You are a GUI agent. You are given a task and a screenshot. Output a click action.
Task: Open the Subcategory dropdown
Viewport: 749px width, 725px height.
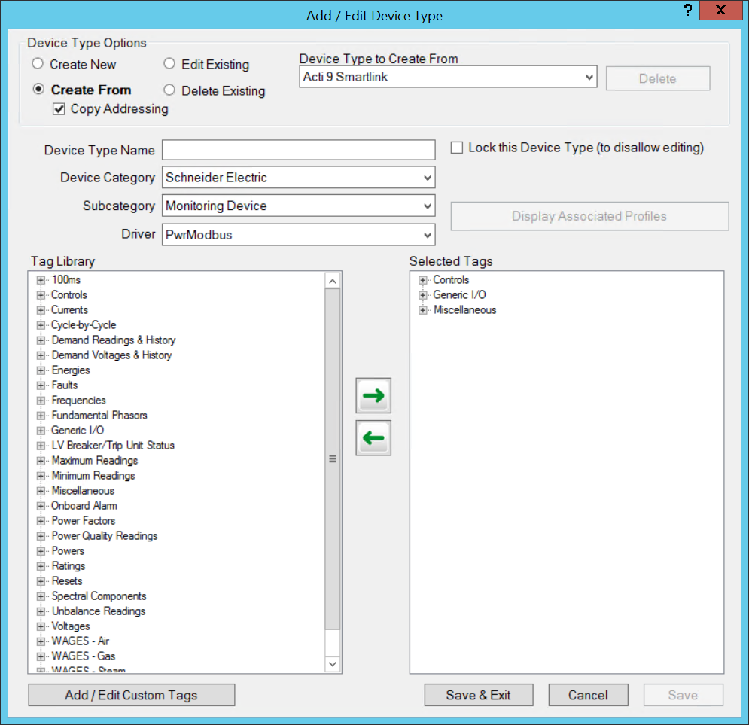(x=426, y=206)
